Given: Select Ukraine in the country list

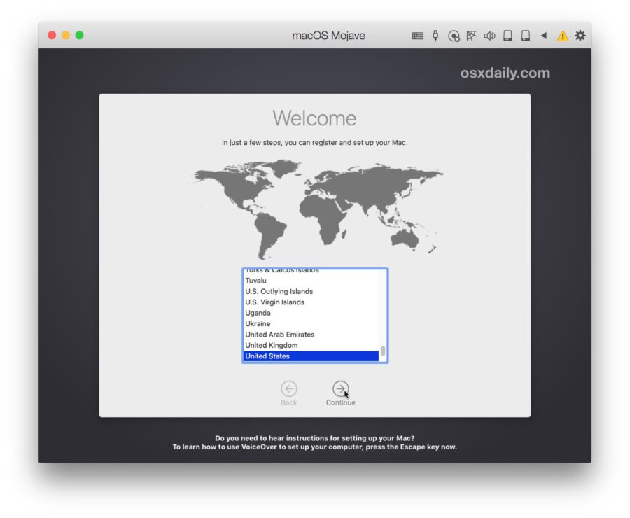Looking at the screenshot, I should click(311, 324).
